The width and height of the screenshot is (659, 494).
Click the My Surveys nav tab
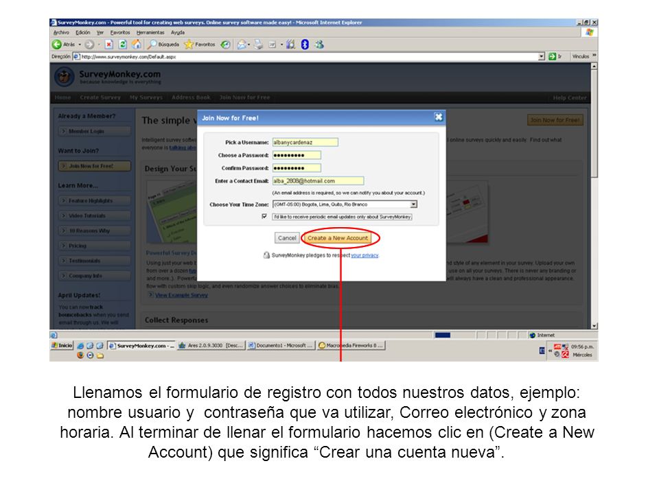coord(146,97)
